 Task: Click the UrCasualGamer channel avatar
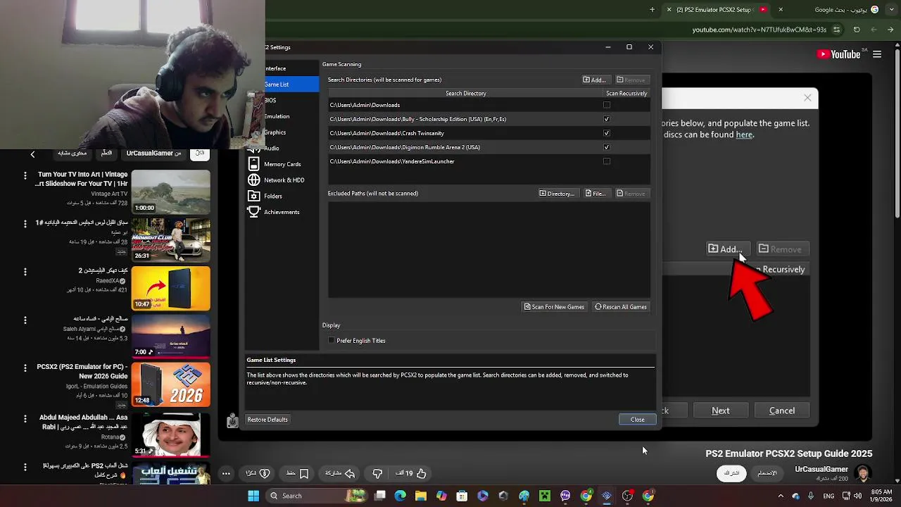[x=863, y=473]
